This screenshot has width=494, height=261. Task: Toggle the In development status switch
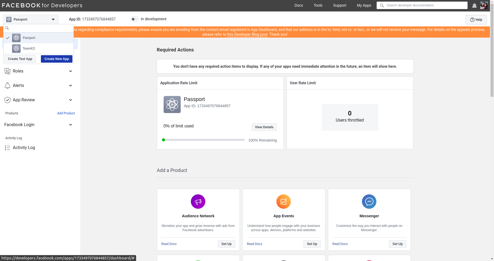click(134, 19)
